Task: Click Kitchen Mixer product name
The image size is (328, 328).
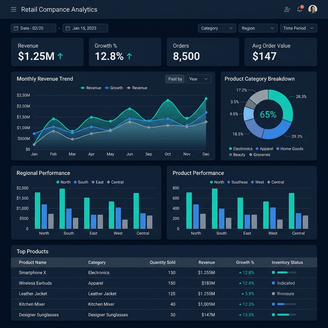Action: pos(32,304)
